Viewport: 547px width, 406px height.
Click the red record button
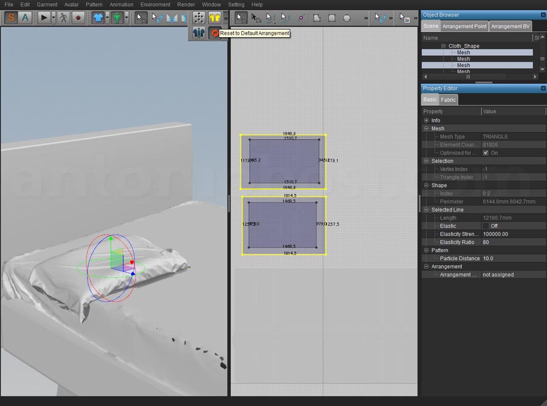(x=78, y=18)
